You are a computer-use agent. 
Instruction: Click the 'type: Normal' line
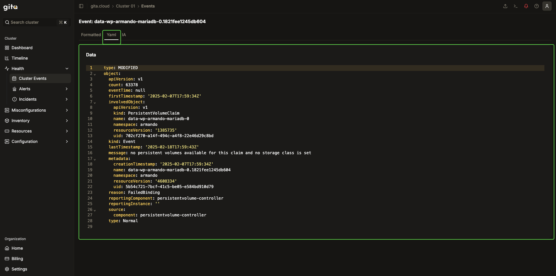coord(123,221)
